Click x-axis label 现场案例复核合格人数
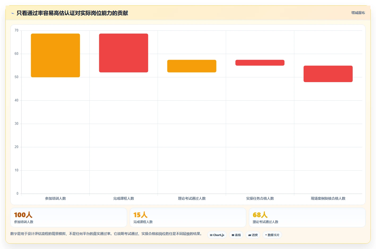Screen dimensions: 376x249 [x=328, y=198]
